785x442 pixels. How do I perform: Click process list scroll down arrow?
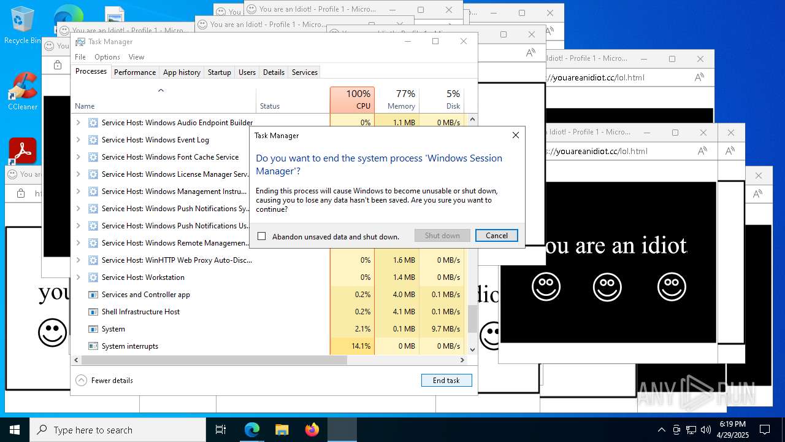[x=472, y=350]
